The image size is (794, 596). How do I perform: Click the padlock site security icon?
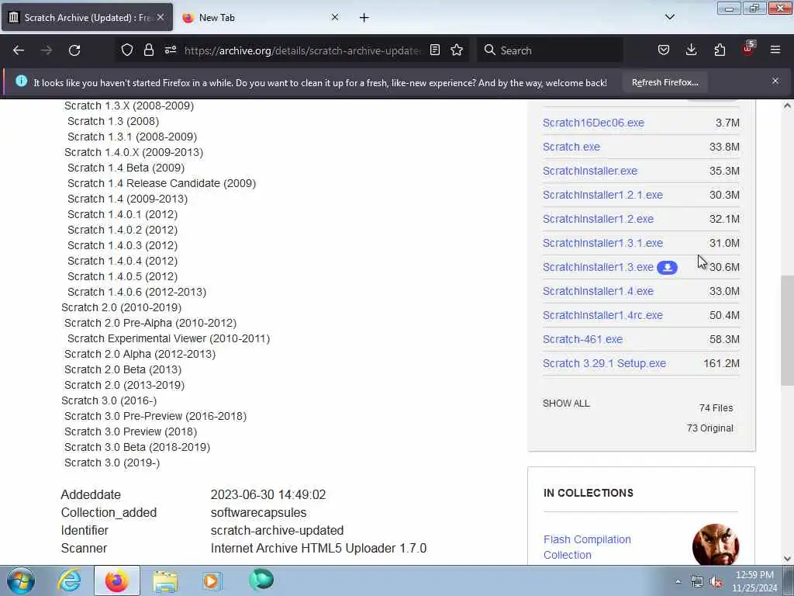click(148, 50)
